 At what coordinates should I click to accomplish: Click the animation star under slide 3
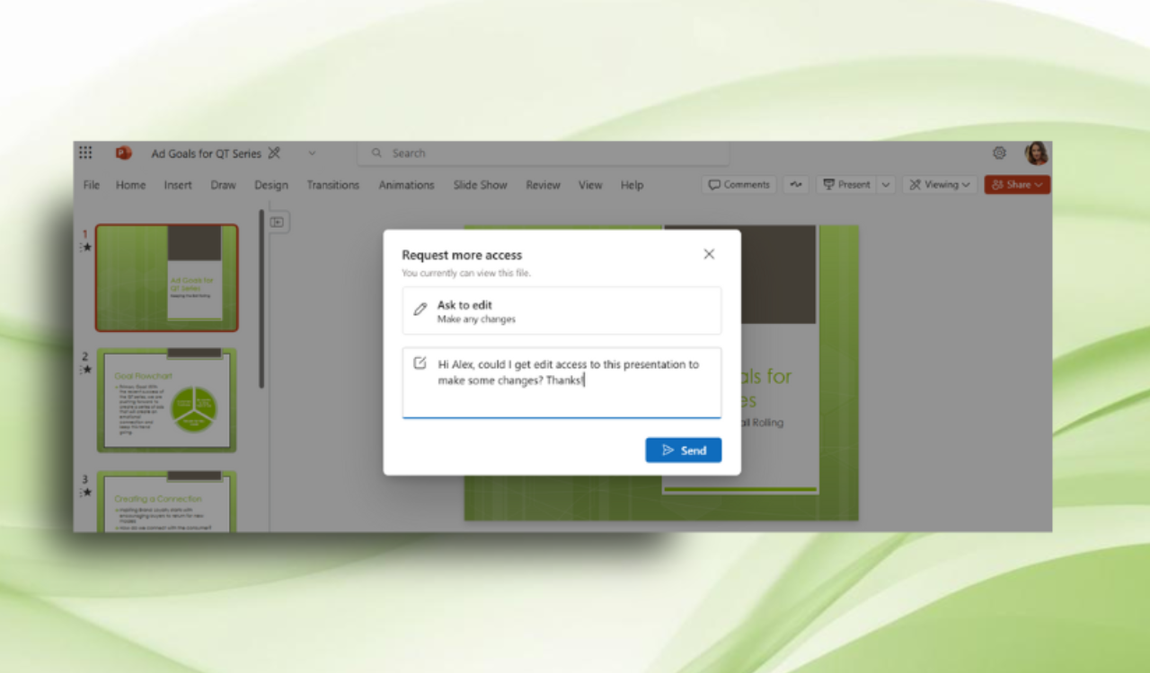(x=87, y=492)
